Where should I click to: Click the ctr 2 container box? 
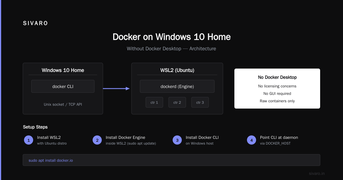(177, 102)
